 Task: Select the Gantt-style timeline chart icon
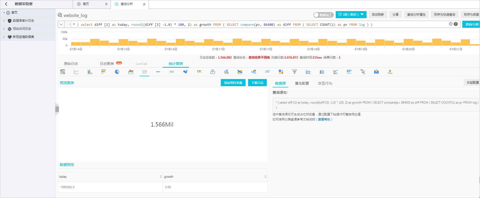(363, 72)
